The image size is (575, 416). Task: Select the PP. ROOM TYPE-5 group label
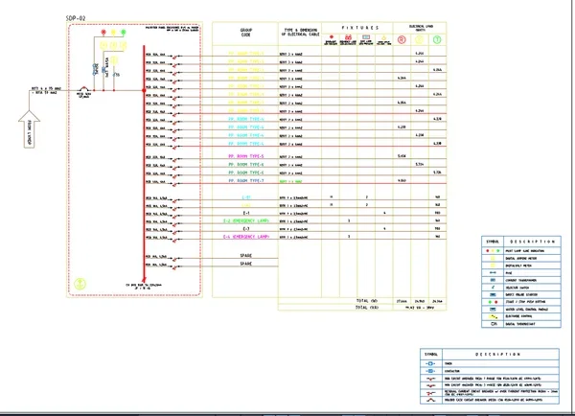click(x=246, y=156)
